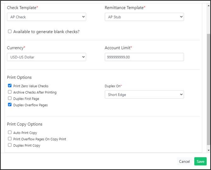The width and height of the screenshot is (211, 170).
Task: Click the Duplex Overflow Pages label
Action: [30, 105]
